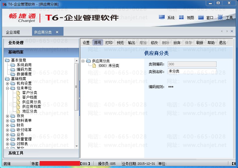238x168 pixels.
Task: Click the side panel collapse splitter handle
Action: (x=80, y=98)
